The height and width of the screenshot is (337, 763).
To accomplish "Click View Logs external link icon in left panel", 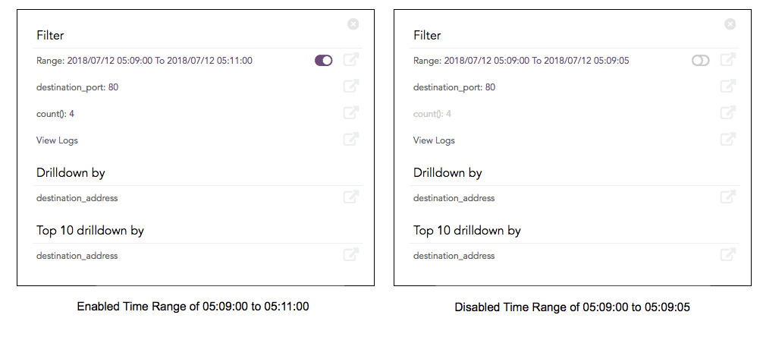I will tap(350, 140).
